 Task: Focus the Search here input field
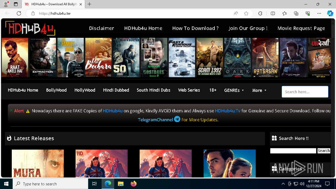(x=305, y=92)
